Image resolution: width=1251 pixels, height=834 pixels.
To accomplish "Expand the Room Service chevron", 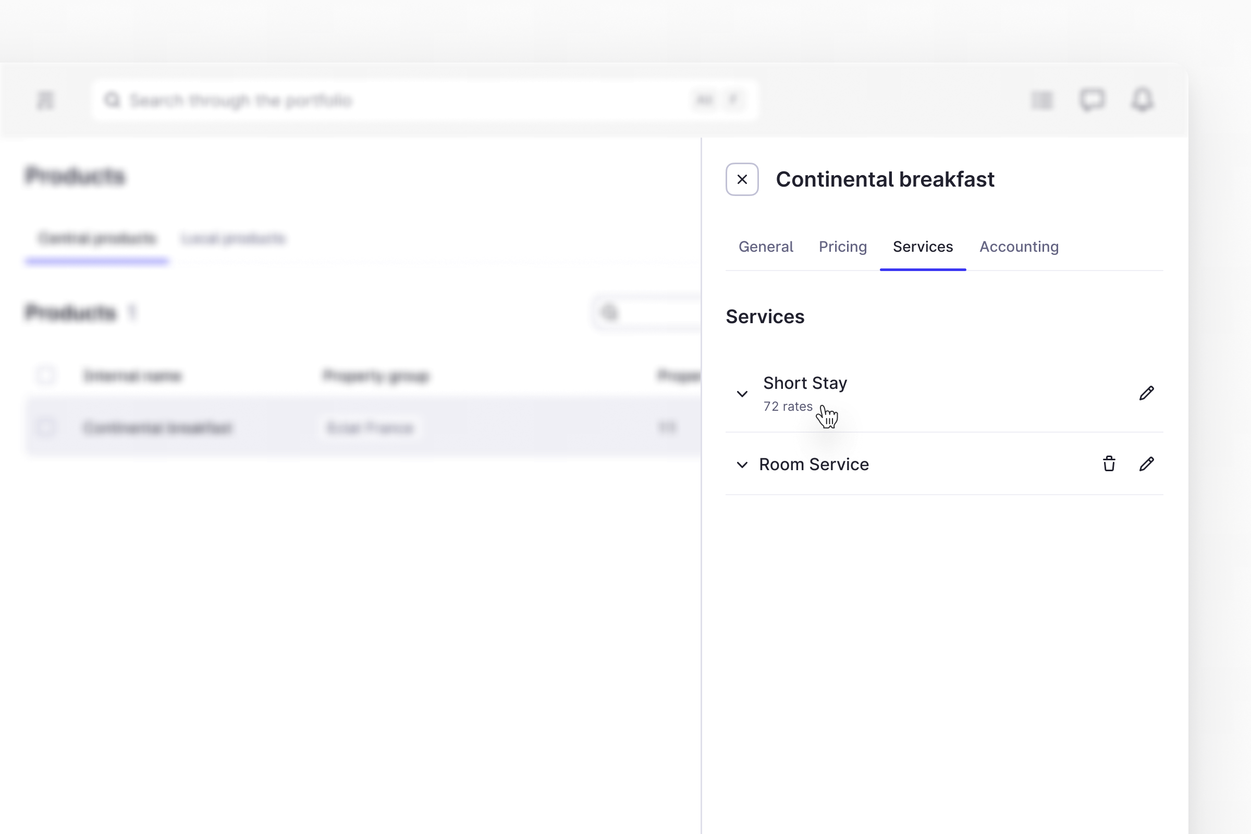I will [x=741, y=465].
